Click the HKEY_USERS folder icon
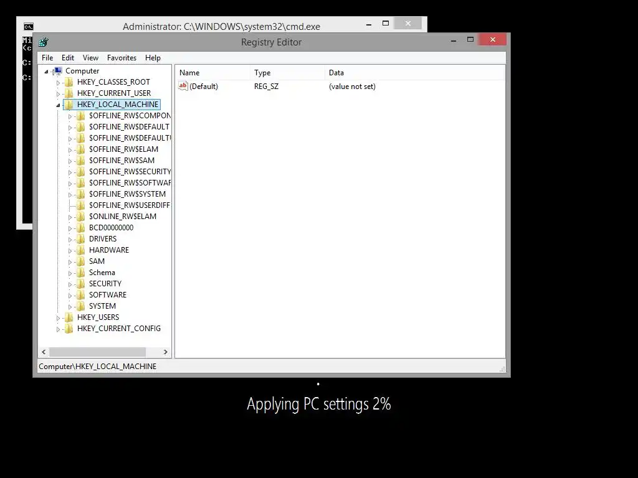Viewport: 638px width, 478px height. pos(69,317)
